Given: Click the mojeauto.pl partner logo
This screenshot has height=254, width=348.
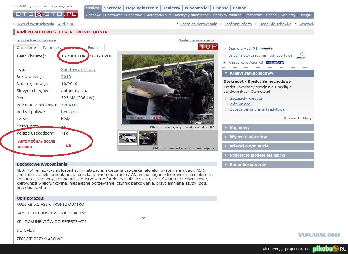Looking at the screenshot, I should pyautogui.click(x=275, y=63).
